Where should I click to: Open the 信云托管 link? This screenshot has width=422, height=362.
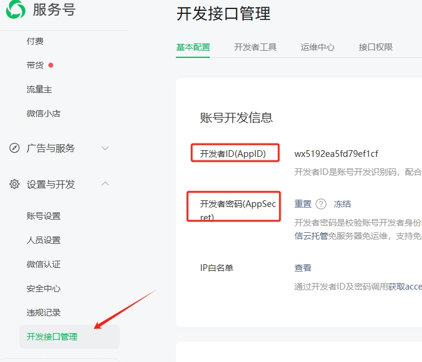pos(311,236)
